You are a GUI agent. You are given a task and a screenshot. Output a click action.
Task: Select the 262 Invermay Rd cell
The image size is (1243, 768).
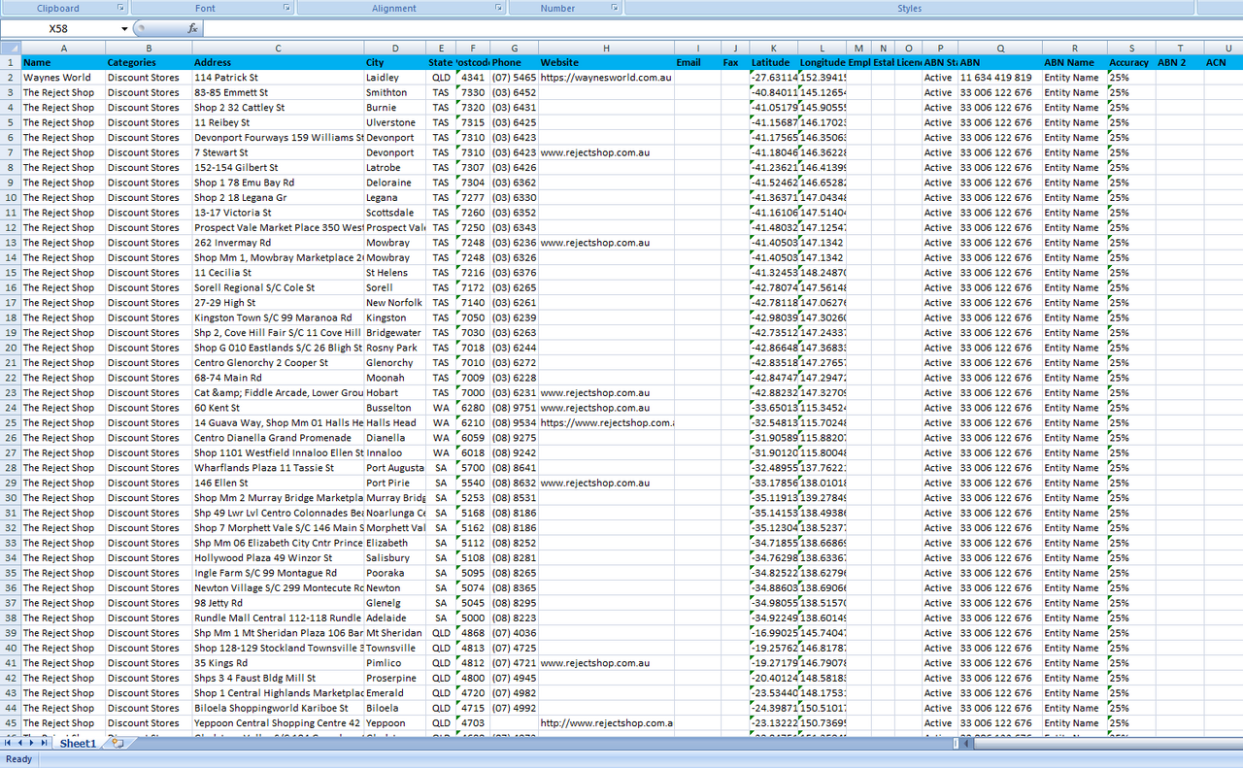tap(278, 243)
